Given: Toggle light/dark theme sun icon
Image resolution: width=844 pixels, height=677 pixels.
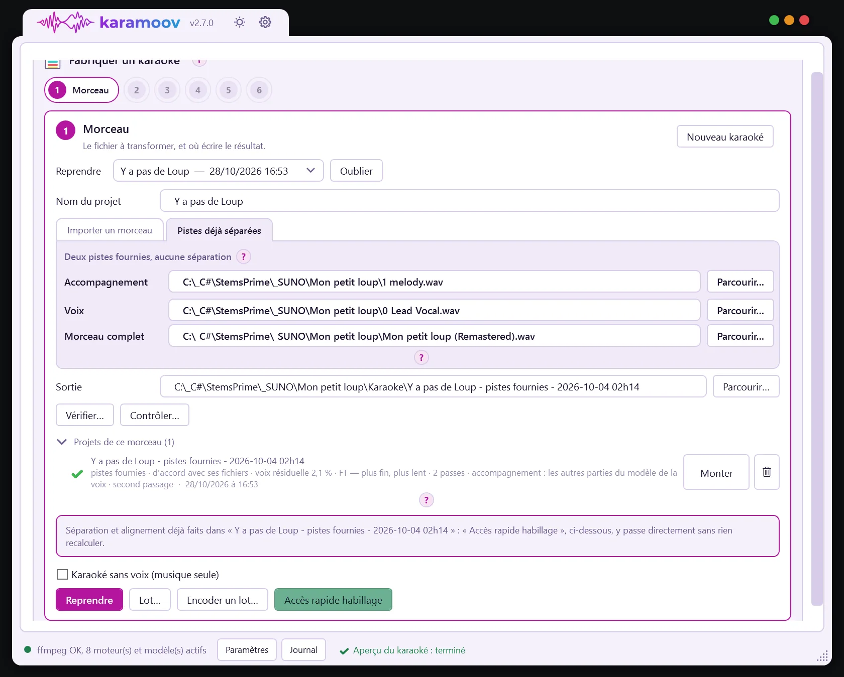Looking at the screenshot, I should tap(240, 22).
